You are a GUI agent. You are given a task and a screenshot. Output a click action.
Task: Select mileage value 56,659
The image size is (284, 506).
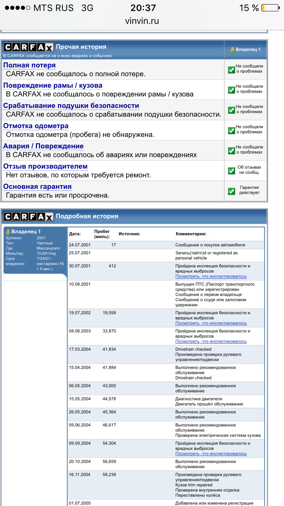point(109,462)
